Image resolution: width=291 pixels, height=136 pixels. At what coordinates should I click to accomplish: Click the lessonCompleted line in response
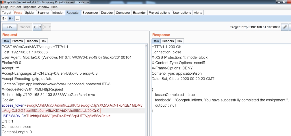[x=175, y=95]
